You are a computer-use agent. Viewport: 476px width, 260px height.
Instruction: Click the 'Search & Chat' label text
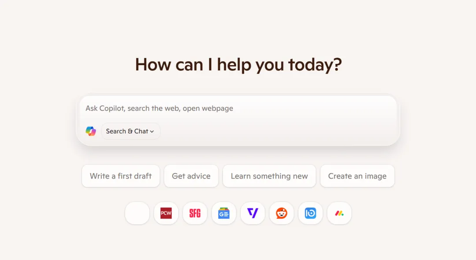tap(127, 131)
